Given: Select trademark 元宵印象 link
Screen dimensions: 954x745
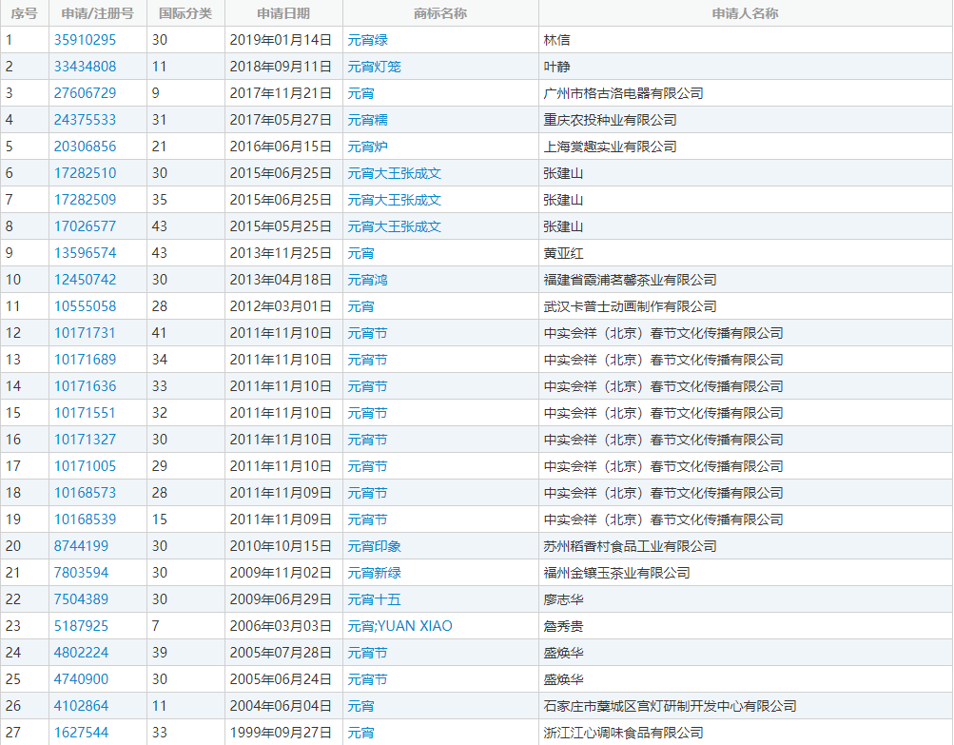Looking at the screenshot, I should point(374,546).
